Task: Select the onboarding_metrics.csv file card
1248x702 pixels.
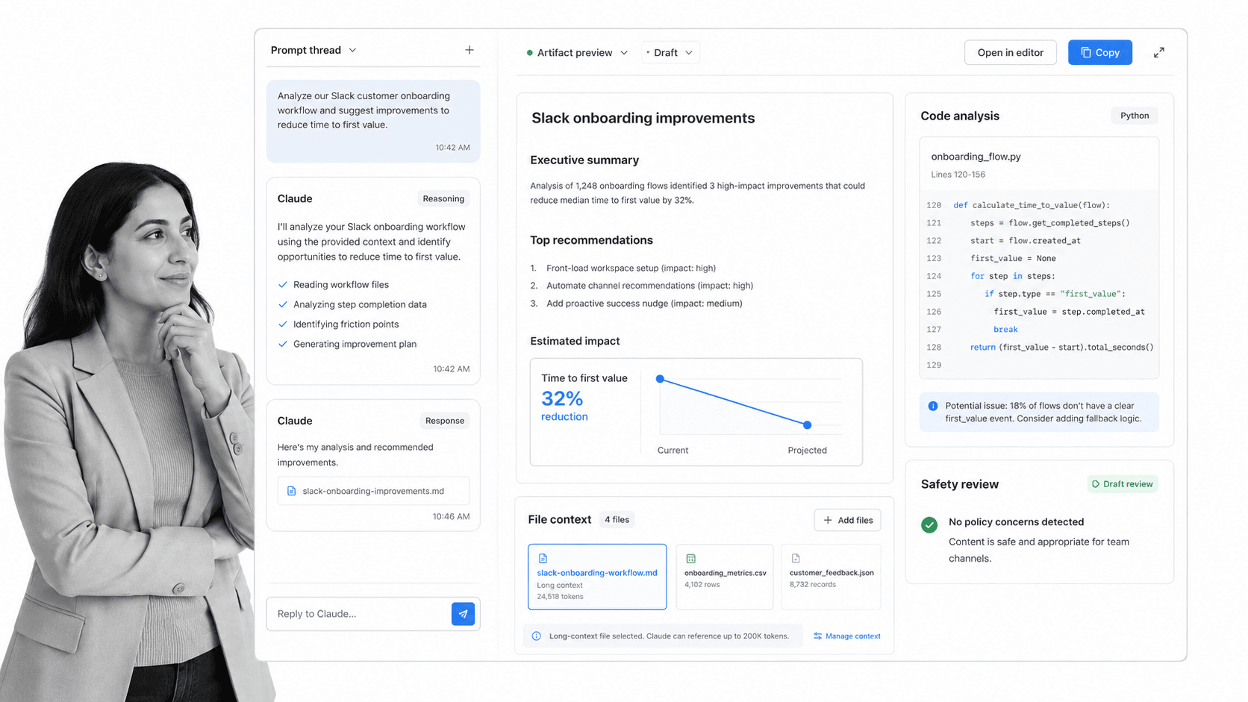Action: click(724, 577)
